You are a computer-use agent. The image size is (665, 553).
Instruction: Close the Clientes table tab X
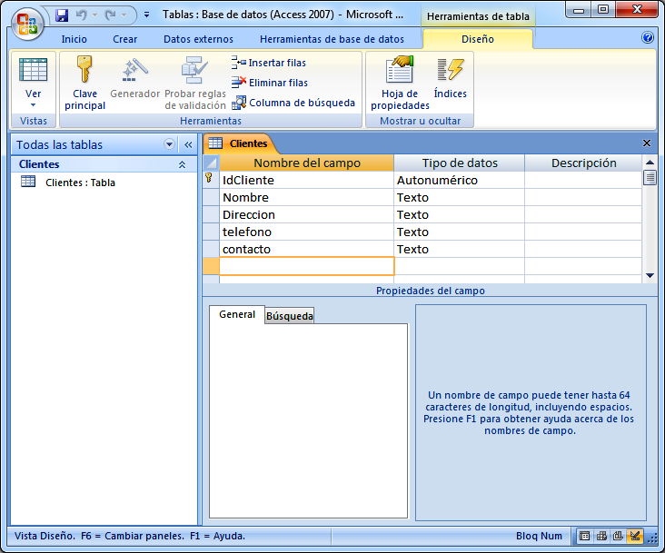(x=646, y=143)
